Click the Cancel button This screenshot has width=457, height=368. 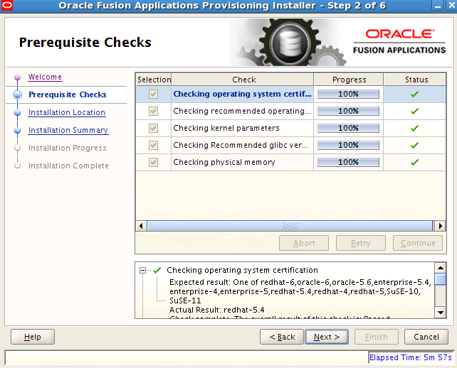426,337
